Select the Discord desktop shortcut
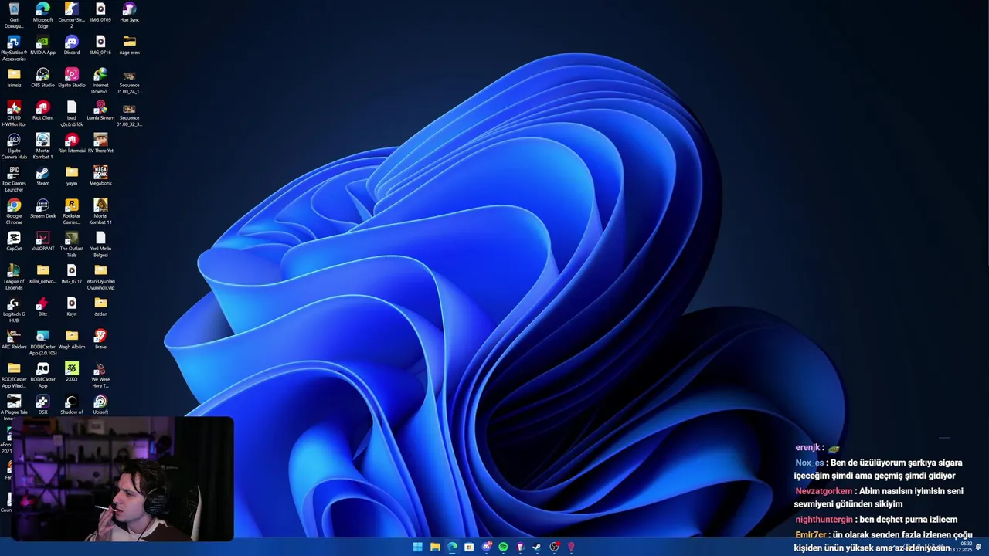This screenshot has height=556, width=989. (71, 45)
